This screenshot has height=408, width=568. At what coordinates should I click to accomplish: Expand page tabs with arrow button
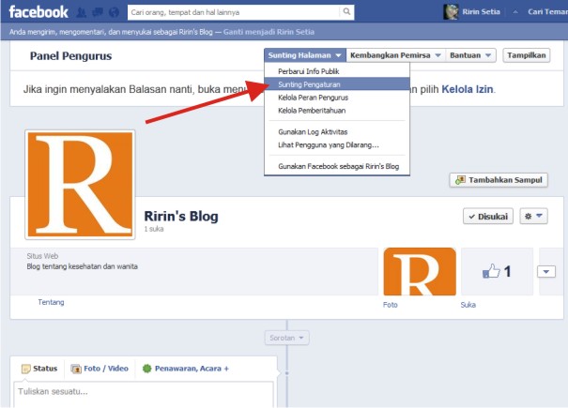pyautogui.click(x=546, y=271)
